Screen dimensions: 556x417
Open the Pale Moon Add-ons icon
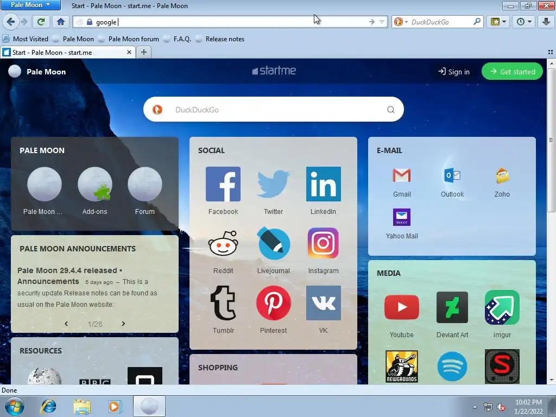click(x=94, y=184)
